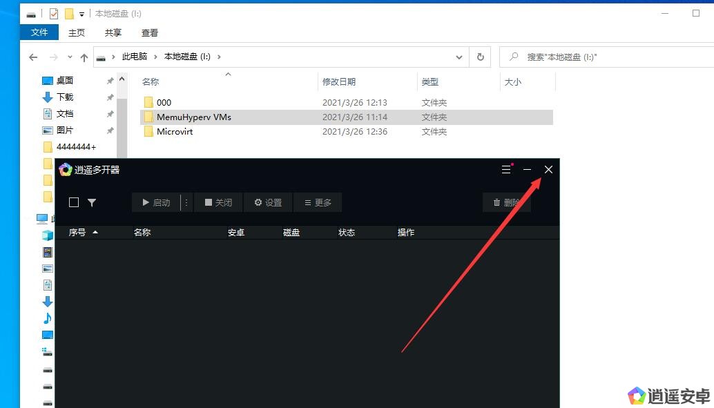Click the search box for 本地磁盘 (I:)
The image size is (714, 408).
coord(608,57)
